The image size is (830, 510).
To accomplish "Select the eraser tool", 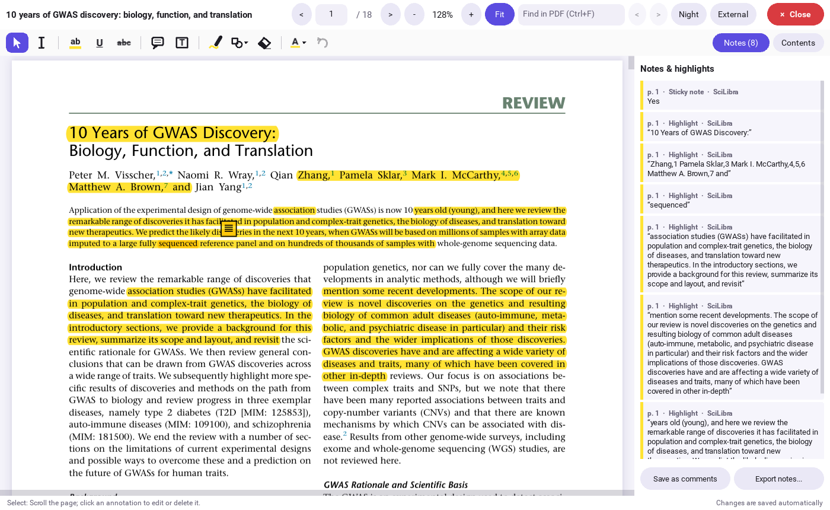I will (x=264, y=43).
